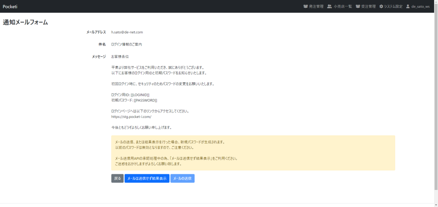Click the https://stg.pocket-i.com/ URL text
Viewport: 438px width, 207px height.
(x=131, y=117)
